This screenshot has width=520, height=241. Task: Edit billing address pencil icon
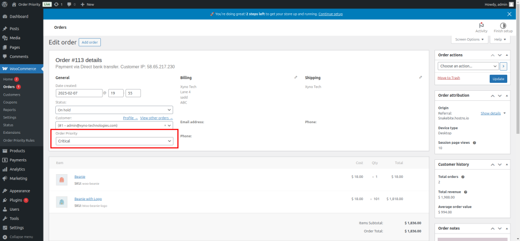pos(296,78)
